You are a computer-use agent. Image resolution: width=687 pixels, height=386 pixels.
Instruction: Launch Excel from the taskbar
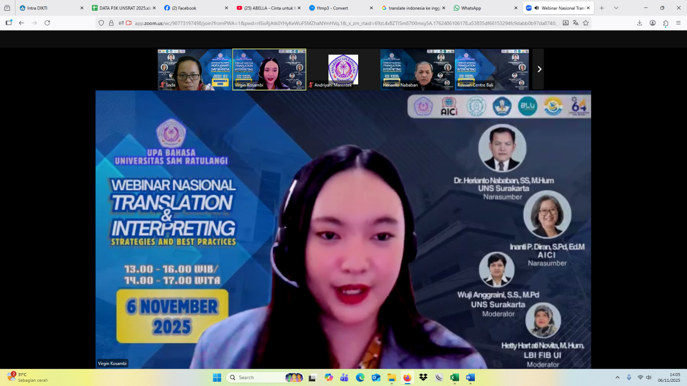[x=454, y=377]
